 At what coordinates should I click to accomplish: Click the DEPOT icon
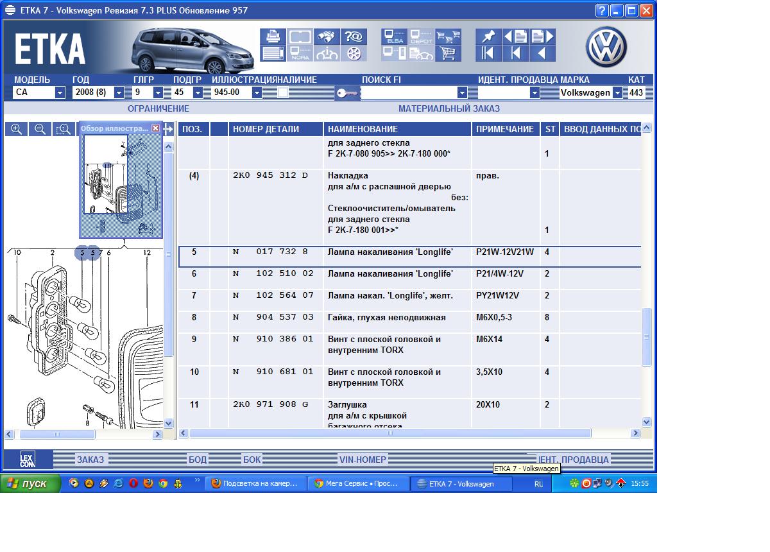click(421, 37)
